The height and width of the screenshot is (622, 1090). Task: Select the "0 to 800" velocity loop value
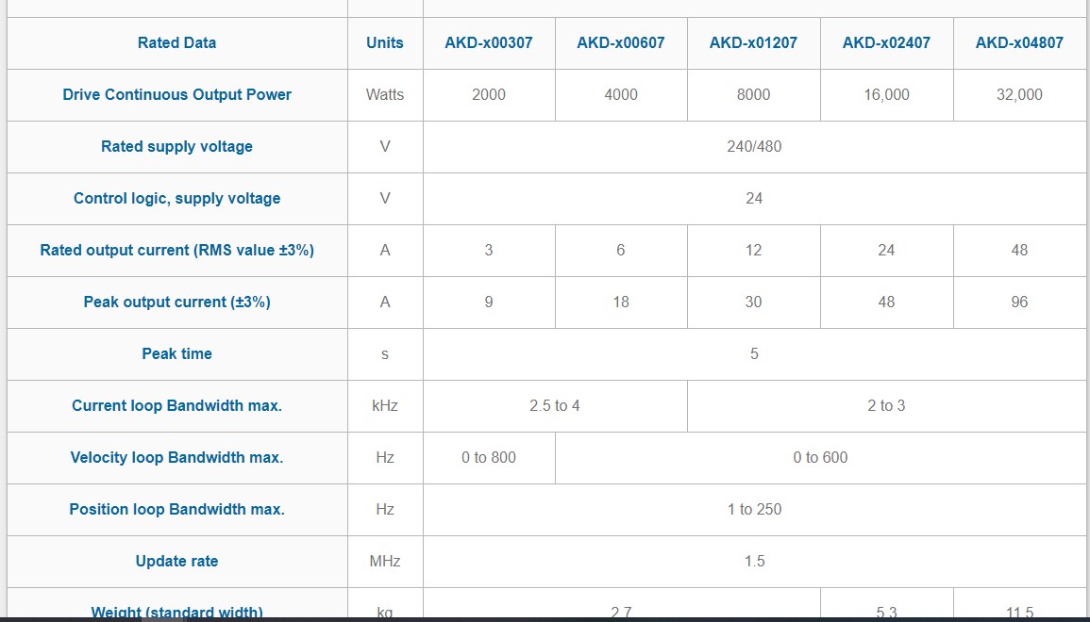click(x=489, y=457)
